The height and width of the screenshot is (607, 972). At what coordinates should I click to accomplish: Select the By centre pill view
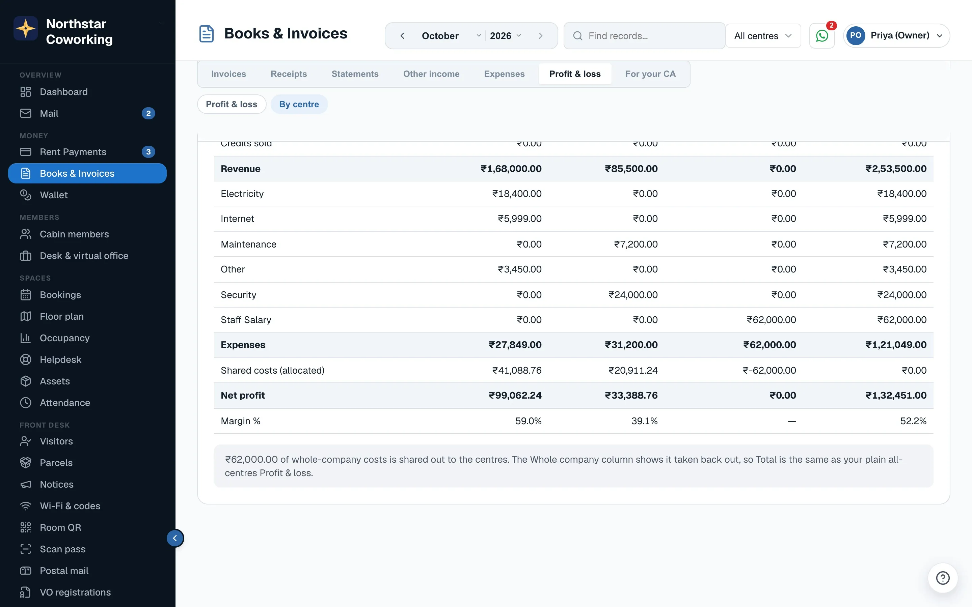[x=299, y=105]
